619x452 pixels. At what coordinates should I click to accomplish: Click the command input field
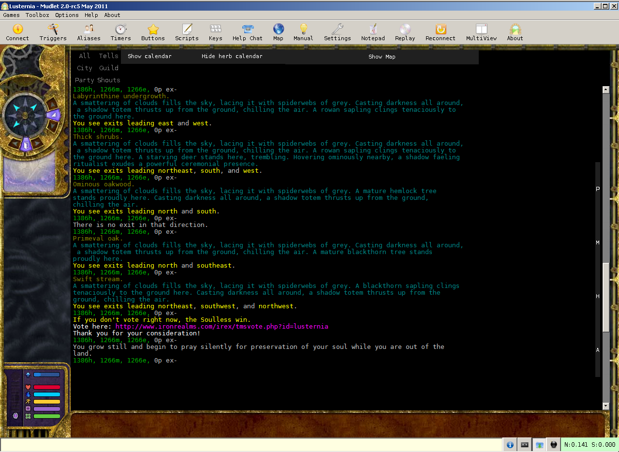[251, 444]
